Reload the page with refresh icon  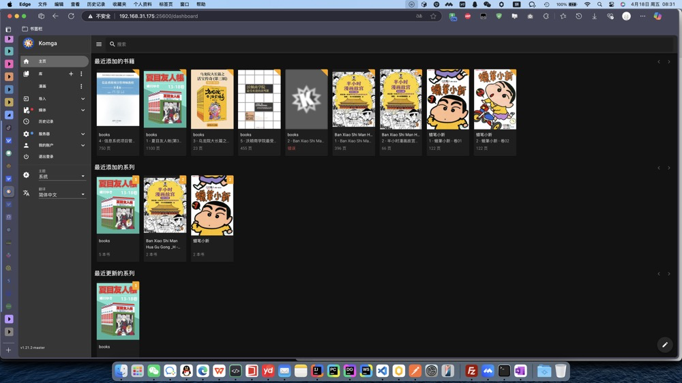click(x=71, y=16)
